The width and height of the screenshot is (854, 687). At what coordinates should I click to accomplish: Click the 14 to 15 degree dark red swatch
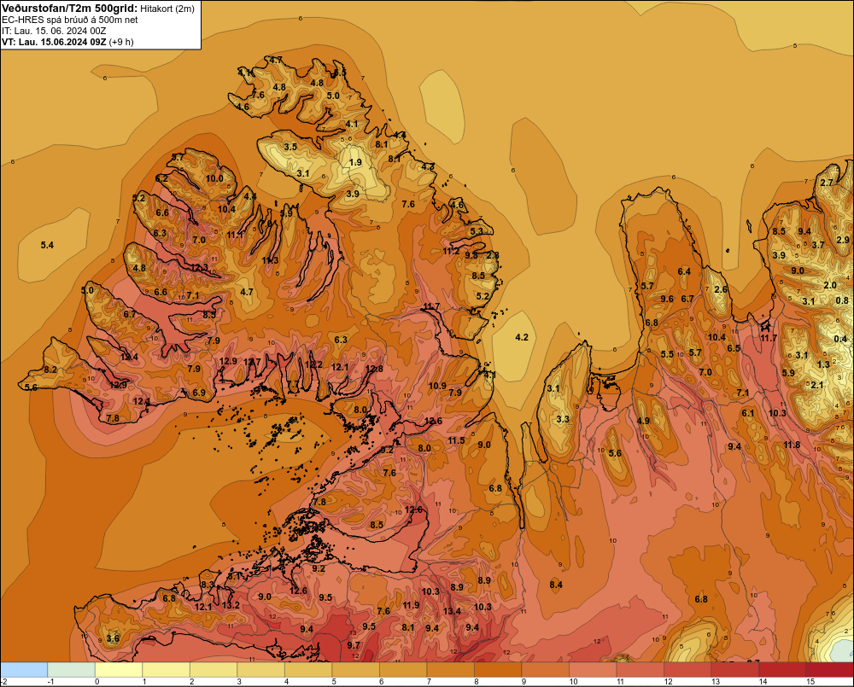pyautogui.click(x=782, y=670)
